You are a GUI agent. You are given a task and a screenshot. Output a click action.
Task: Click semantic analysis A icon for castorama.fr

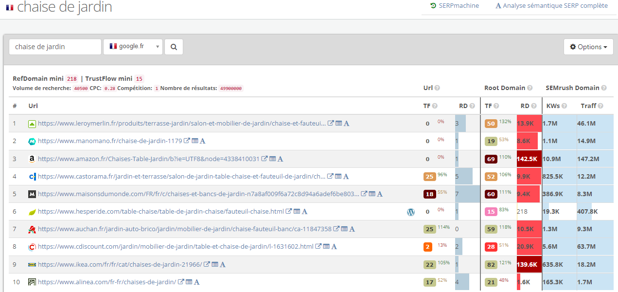tap(346, 176)
